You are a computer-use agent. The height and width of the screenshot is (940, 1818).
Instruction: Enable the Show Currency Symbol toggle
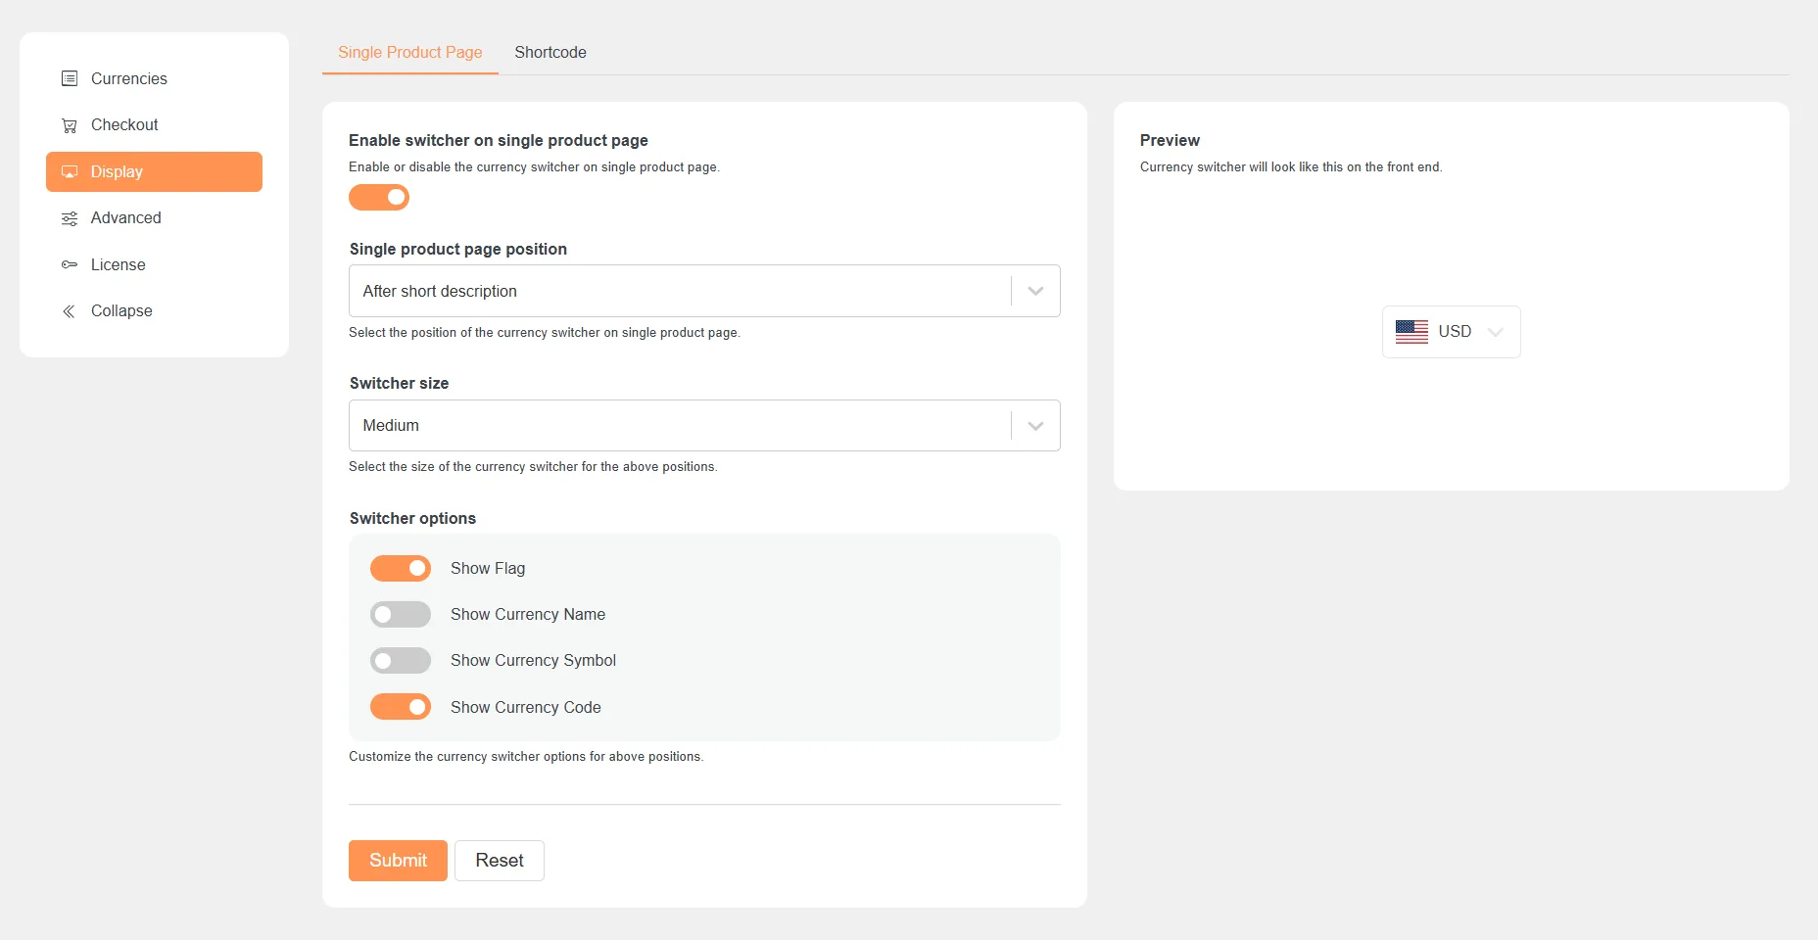(401, 661)
